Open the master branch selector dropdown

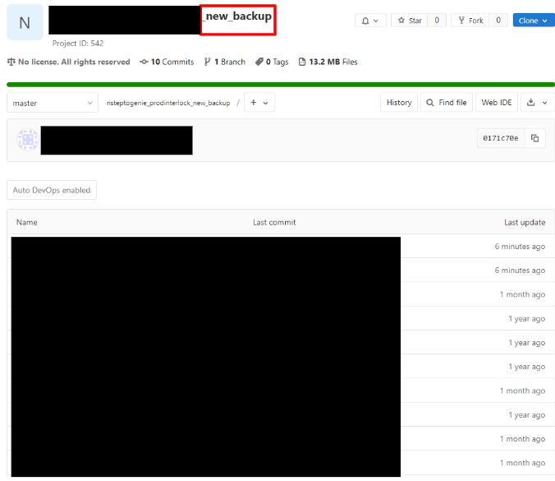click(x=53, y=103)
